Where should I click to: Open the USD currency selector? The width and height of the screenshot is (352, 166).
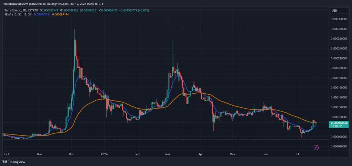[x=339, y=11]
